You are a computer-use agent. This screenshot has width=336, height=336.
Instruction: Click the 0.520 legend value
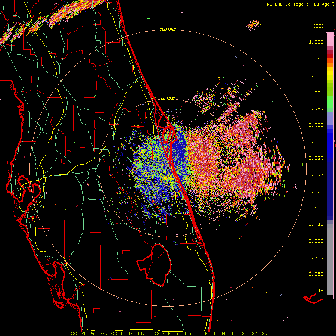tap(316, 192)
